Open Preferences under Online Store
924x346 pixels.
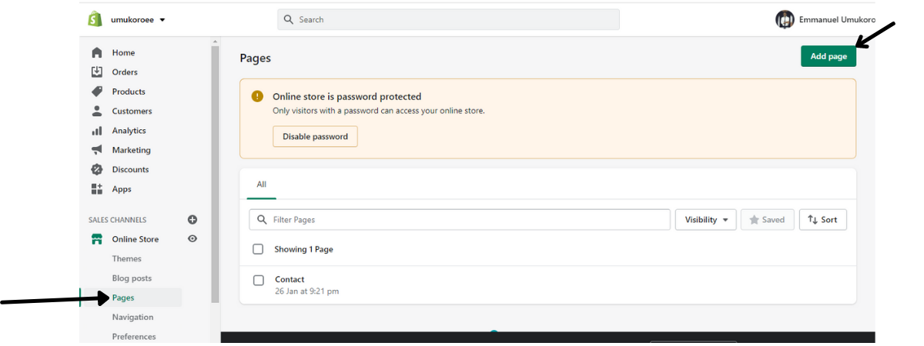(x=134, y=337)
